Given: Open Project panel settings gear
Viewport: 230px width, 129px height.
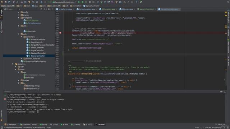Looking at the screenshot, I should tap(49, 9).
